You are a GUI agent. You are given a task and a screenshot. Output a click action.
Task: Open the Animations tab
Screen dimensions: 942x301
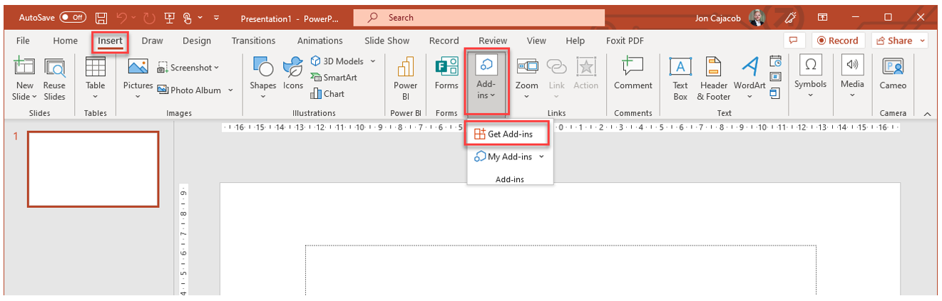click(320, 41)
